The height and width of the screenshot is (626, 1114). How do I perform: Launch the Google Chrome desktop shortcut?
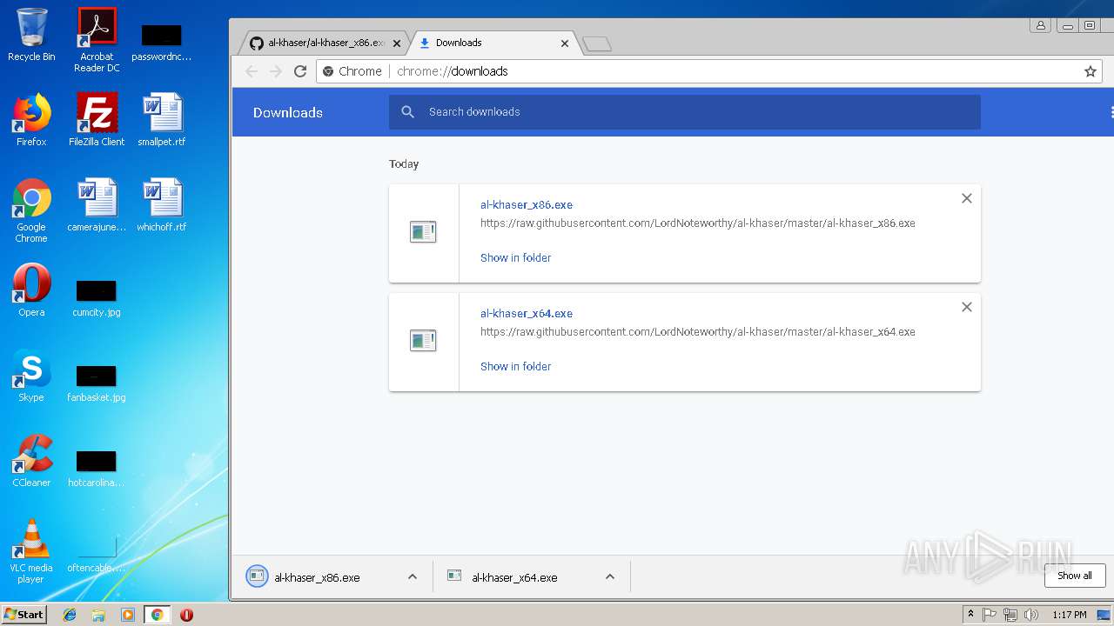pyautogui.click(x=31, y=211)
